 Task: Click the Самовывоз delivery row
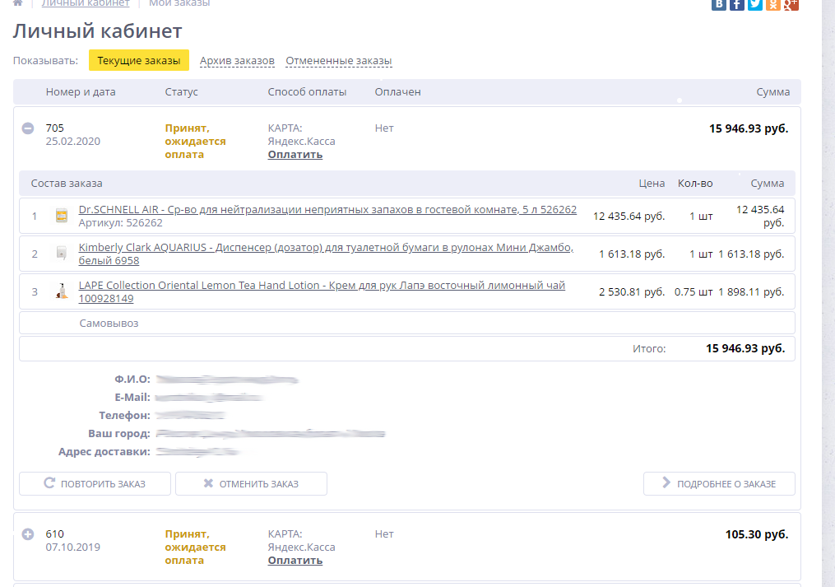click(x=407, y=323)
